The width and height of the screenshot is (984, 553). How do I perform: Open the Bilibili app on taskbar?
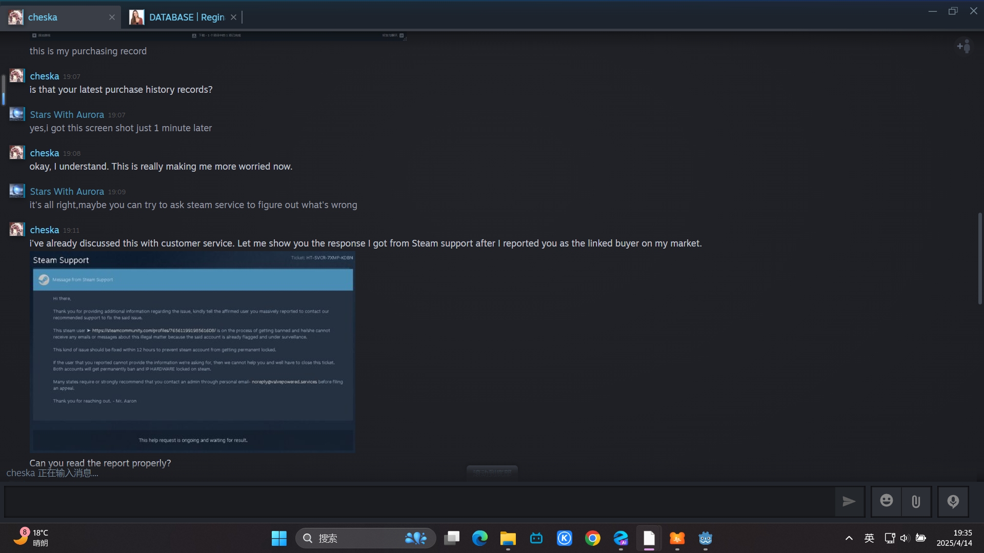point(536,538)
